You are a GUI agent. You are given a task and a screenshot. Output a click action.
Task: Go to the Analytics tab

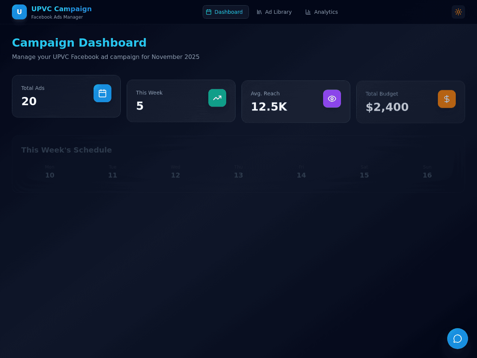click(322, 12)
